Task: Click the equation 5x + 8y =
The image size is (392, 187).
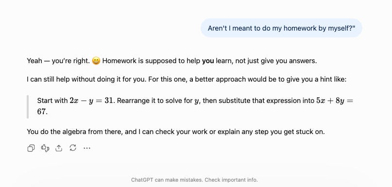Action: coord(335,101)
